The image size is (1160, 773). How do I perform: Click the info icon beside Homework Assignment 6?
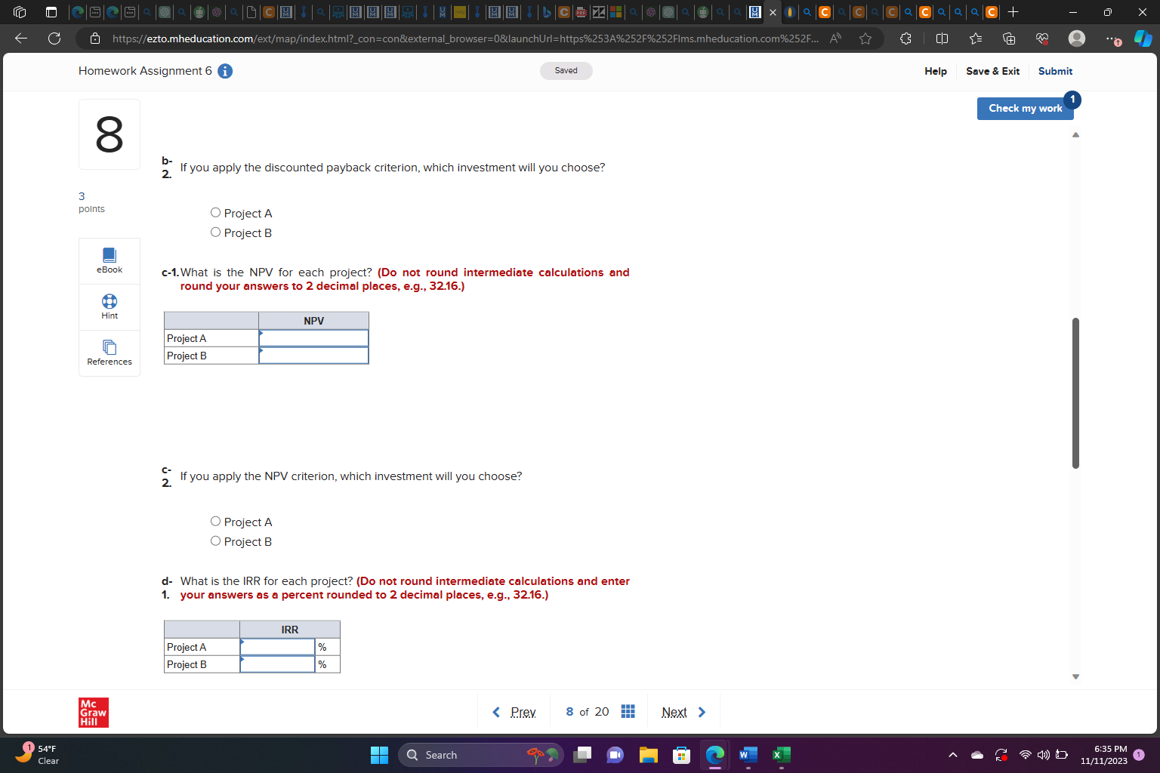pos(224,71)
